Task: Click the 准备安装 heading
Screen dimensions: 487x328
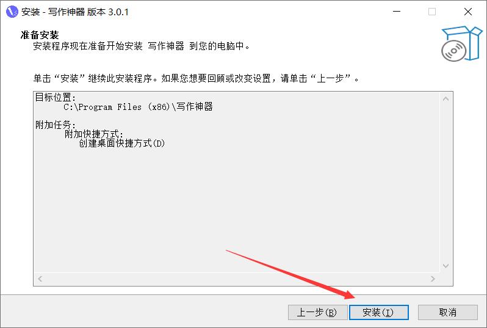Action: [x=40, y=35]
